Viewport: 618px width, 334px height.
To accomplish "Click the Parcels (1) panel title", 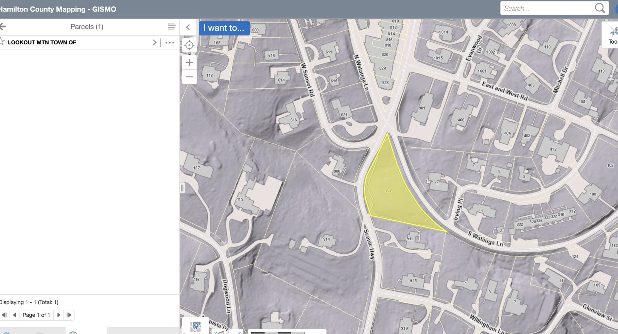I will click(x=87, y=27).
